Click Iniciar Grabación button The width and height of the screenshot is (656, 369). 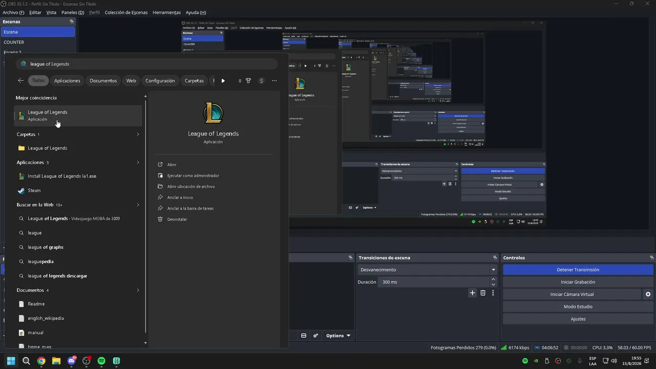tap(578, 282)
